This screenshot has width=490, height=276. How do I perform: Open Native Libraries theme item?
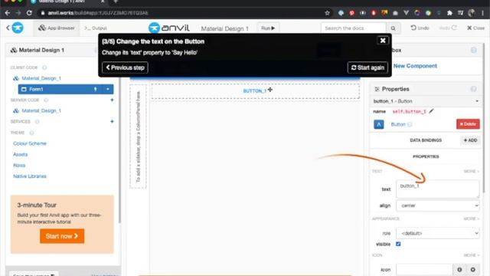click(30, 176)
